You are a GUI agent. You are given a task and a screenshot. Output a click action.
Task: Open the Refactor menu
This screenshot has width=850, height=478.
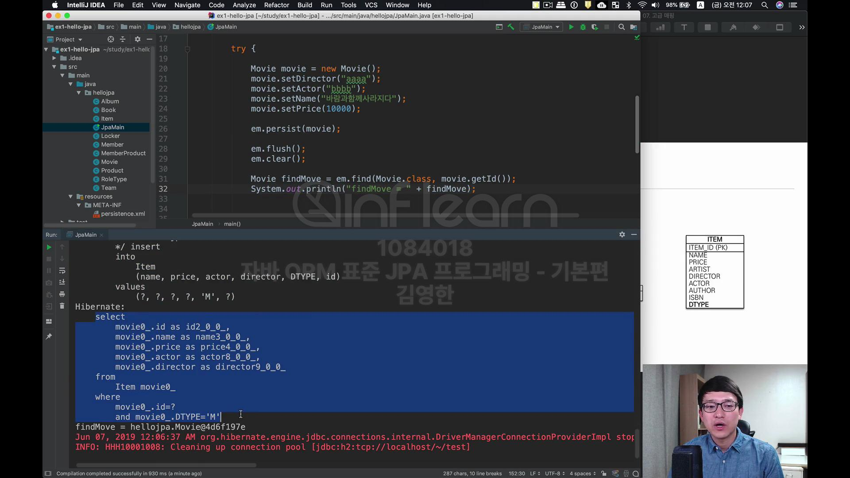click(x=276, y=5)
